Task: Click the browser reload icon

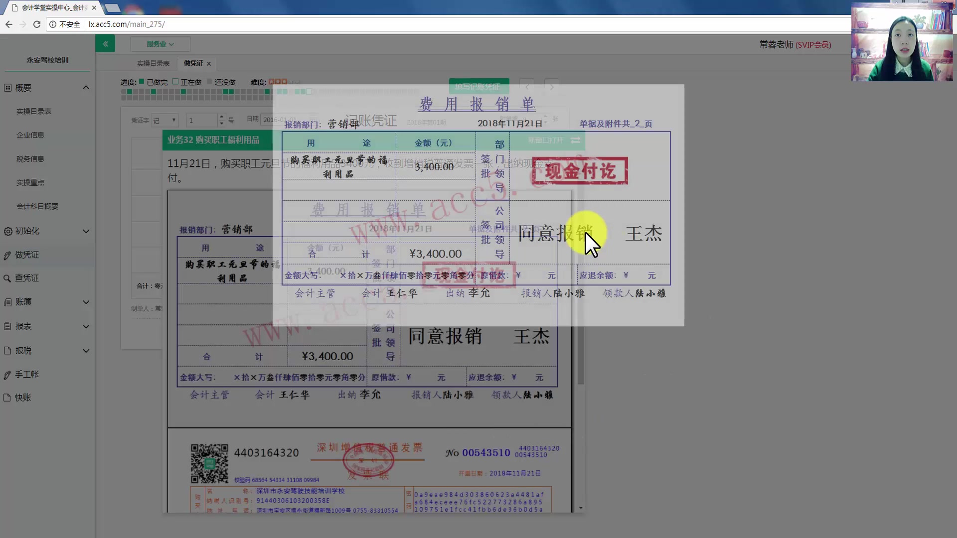Action: [x=36, y=24]
